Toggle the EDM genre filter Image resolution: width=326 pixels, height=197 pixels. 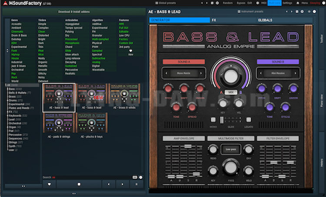[14, 43]
